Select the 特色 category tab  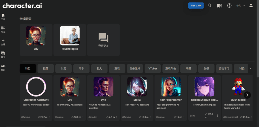pyautogui.click(x=28, y=68)
